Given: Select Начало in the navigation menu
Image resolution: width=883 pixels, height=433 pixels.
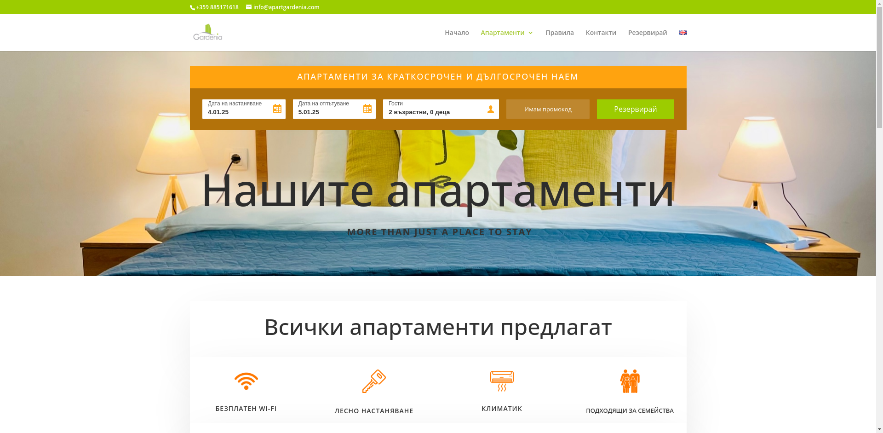Looking at the screenshot, I should (457, 33).
